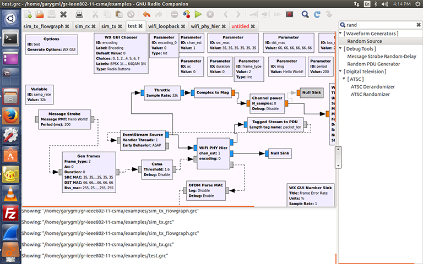
Task: Close the sim_tx_flowgraph tab
Action: (67, 26)
